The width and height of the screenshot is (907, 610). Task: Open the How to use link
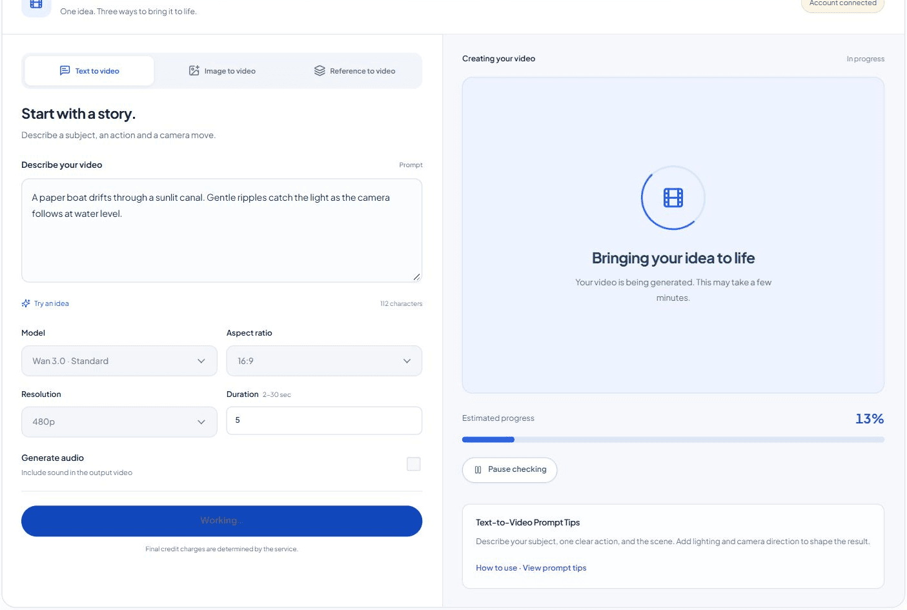[496, 568]
